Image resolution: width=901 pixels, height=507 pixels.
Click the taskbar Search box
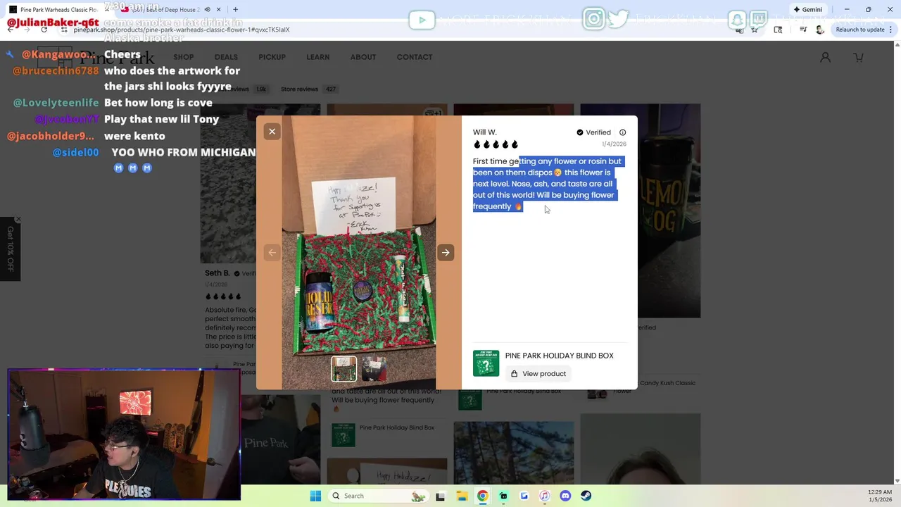379,496
